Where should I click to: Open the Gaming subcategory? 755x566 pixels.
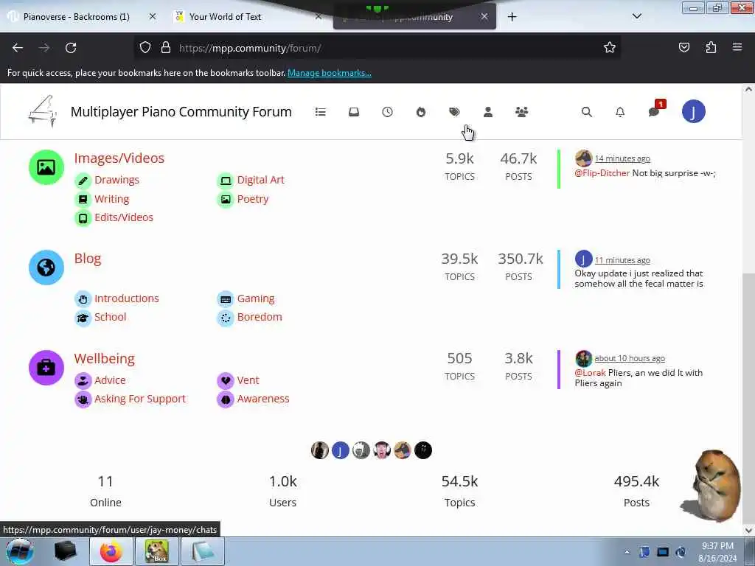pyautogui.click(x=256, y=298)
